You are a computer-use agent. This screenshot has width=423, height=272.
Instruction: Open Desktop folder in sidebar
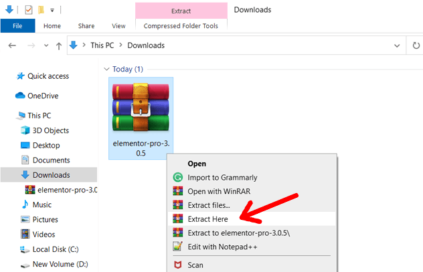46,145
